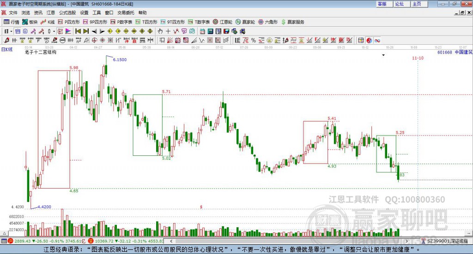The height and width of the screenshot is (254, 473).
Task: Select the percent retracement tool
Action: click(254, 40)
